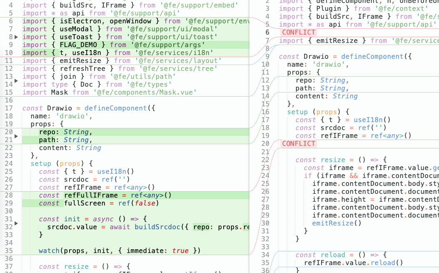The width and height of the screenshot is (439, 273).
Task: Click the apply arrow beside the init function
Action: [16, 223]
